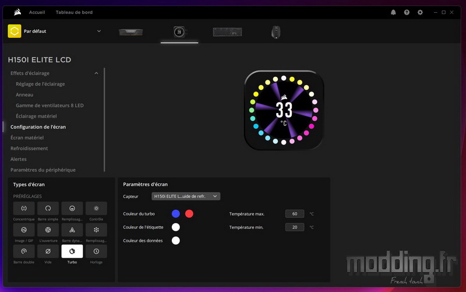Open the help question mark icon
466x292 pixels.
tap(407, 12)
